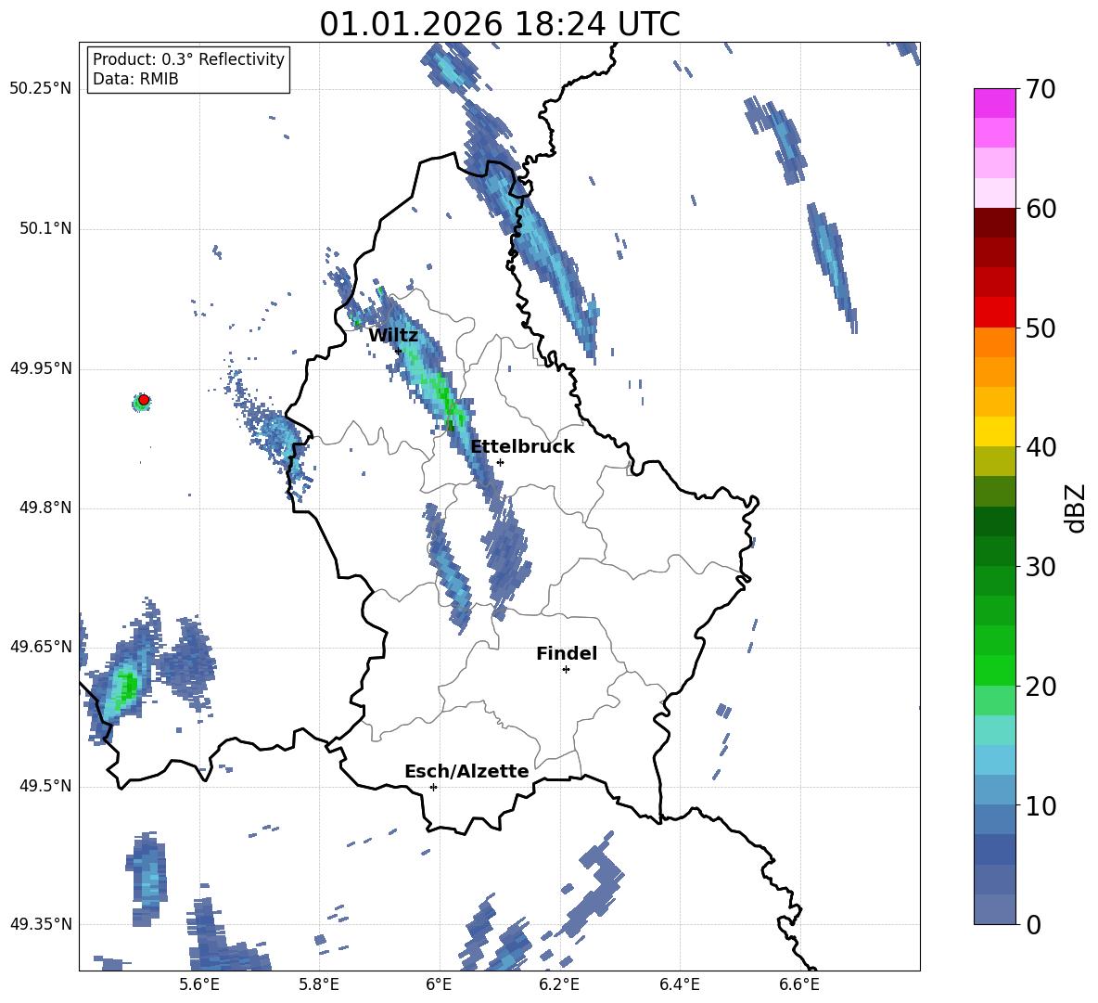Select the Ettelbruck city label

click(522, 447)
